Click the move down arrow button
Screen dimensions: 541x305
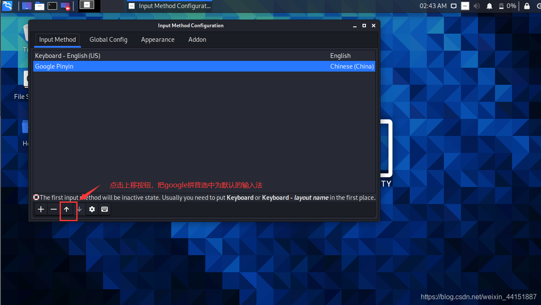[x=79, y=209]
